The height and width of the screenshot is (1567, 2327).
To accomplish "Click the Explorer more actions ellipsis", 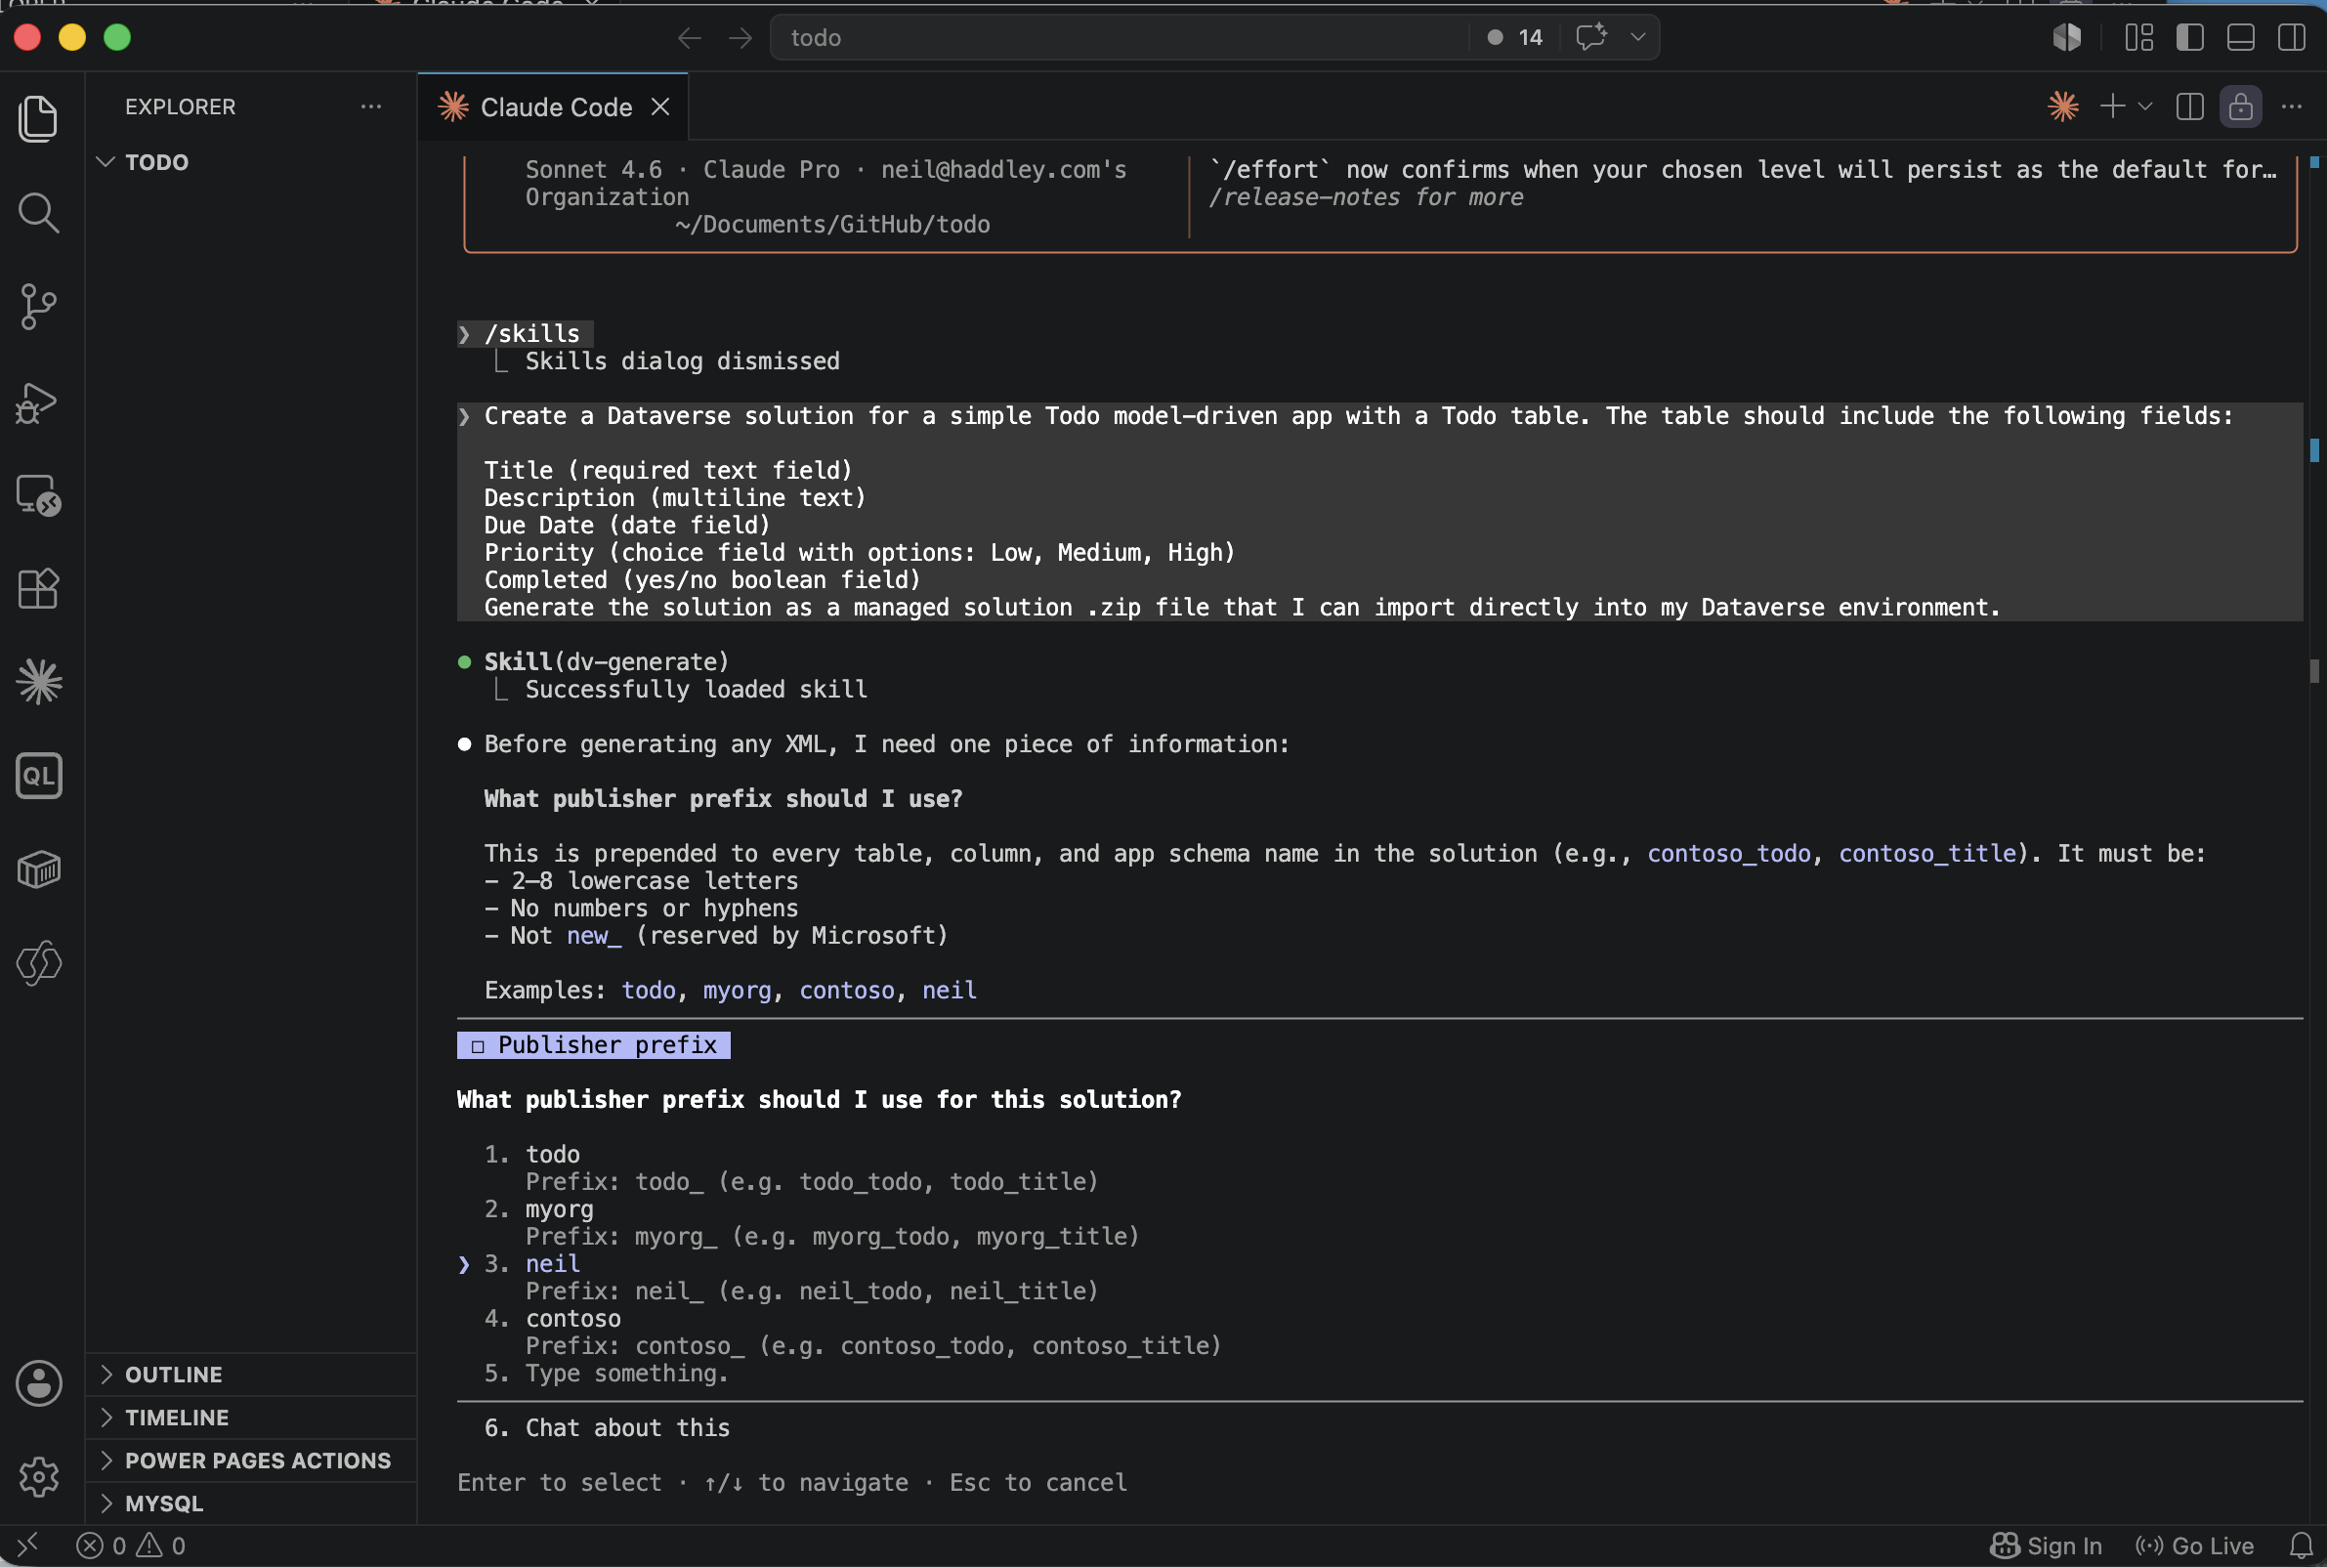I will [370, 106].
